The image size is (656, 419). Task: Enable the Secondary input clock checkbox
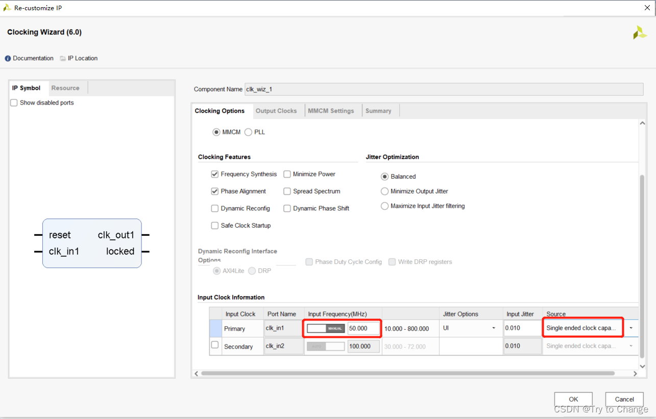point(215,344)
